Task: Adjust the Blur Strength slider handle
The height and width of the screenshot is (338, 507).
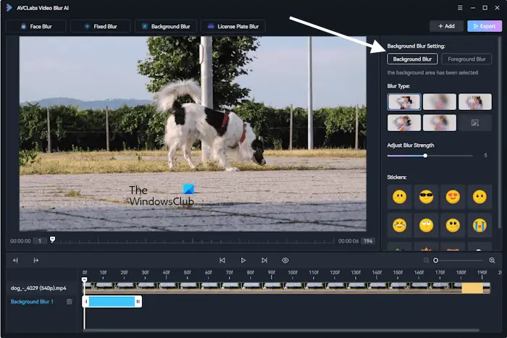Action: click(425, 156)
